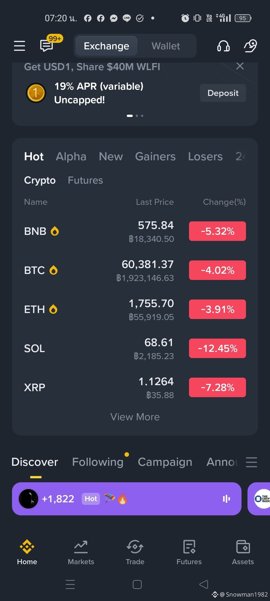Select the first carousel dot indicator
The height and width of the screenshot is (601, 270).
(x=130, y=116)
